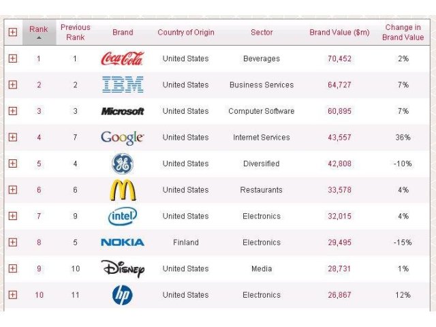Click the HP brand logo

[x=123, y=295]
